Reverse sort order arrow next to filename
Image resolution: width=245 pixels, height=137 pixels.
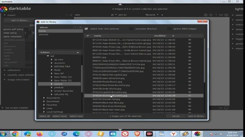click(x=162, y=15)
